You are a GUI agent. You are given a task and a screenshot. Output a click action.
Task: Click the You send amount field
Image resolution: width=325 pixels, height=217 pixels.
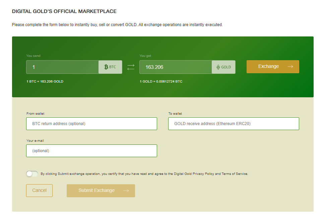62,67
